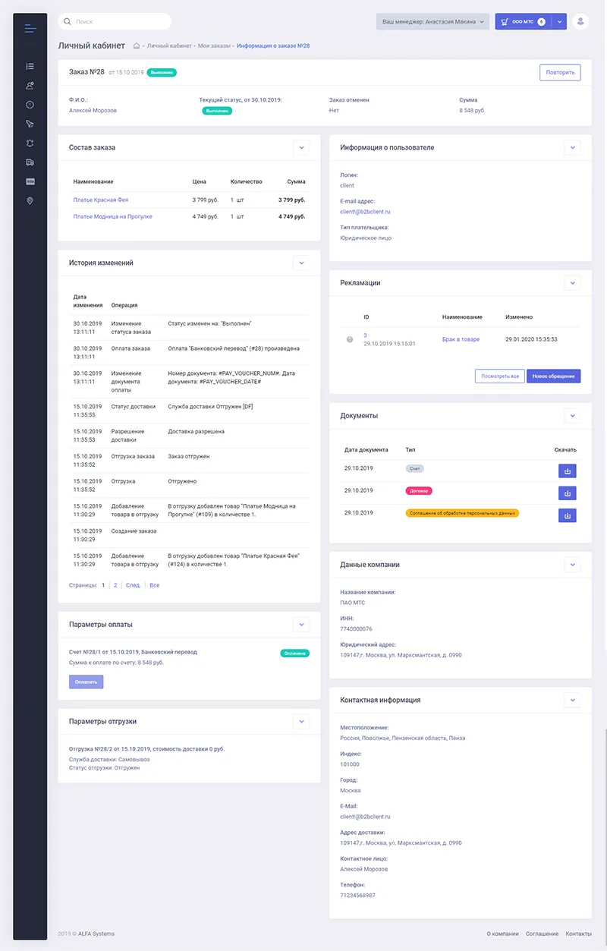Open the О компании footer link

tap(502, 934)
